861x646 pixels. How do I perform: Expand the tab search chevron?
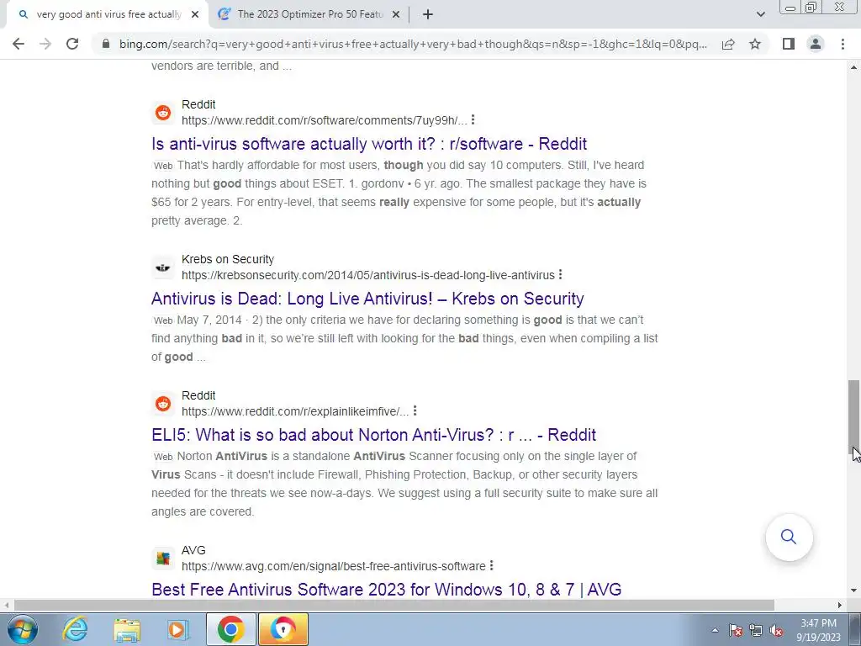760,14
